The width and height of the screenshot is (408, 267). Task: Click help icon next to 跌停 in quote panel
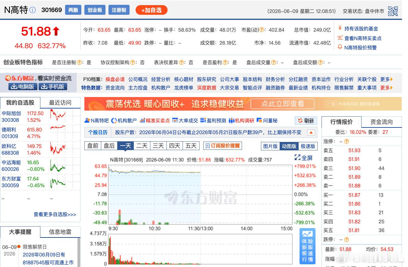(347, 240)
